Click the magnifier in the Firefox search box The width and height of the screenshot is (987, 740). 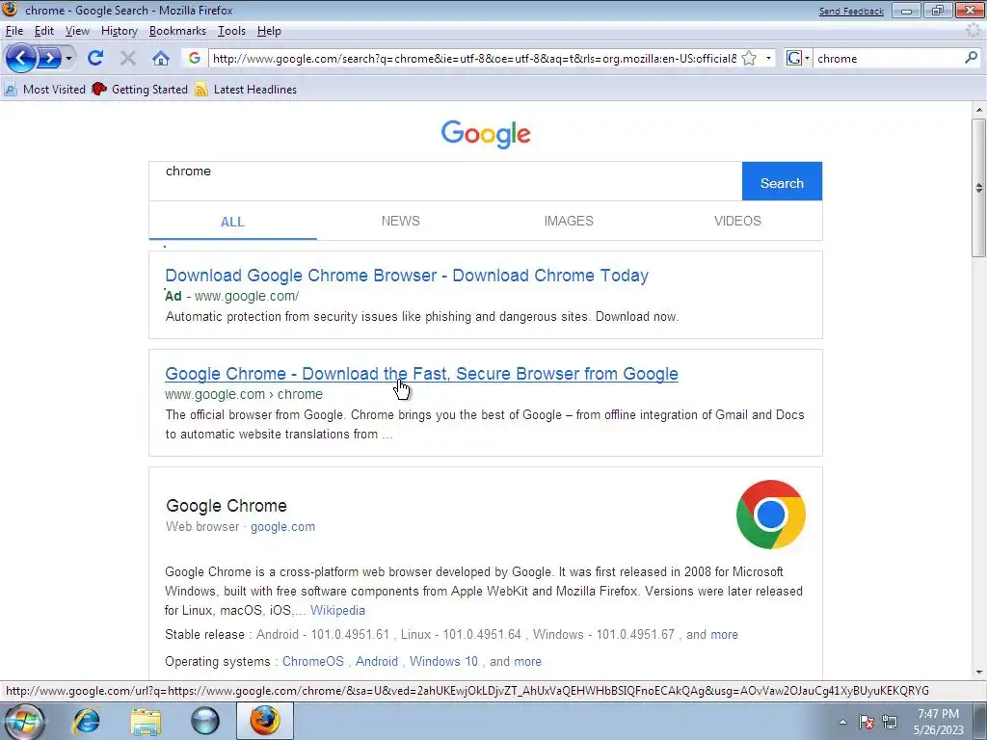[971, 59]
